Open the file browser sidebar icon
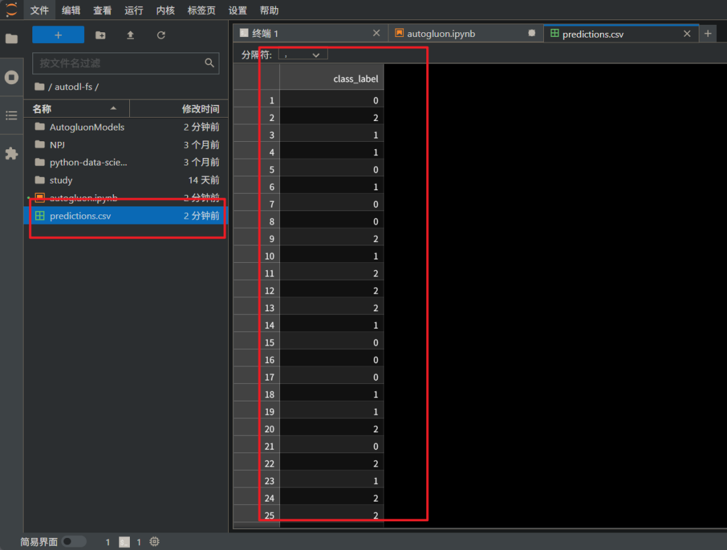This screenshot has height=550, width=727. (11, 39)
